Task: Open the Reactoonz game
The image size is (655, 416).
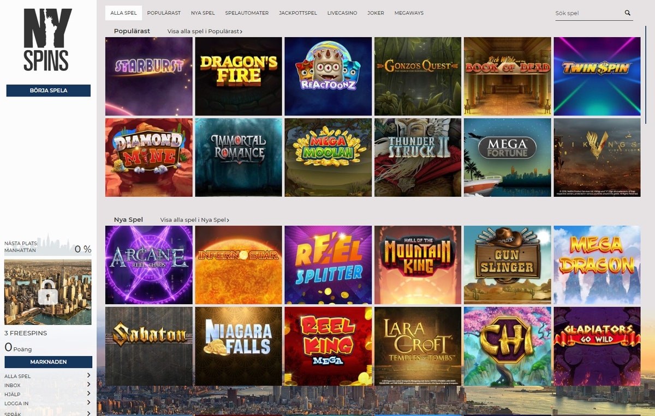Action: click(328, 76)
